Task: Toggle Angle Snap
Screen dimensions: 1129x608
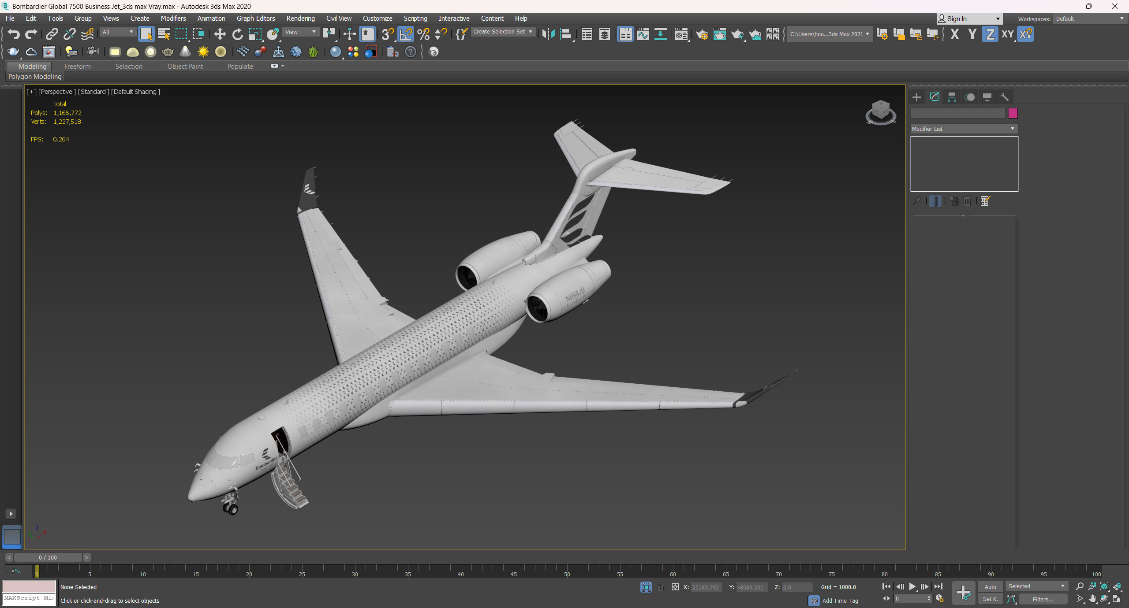Action: 406,34
